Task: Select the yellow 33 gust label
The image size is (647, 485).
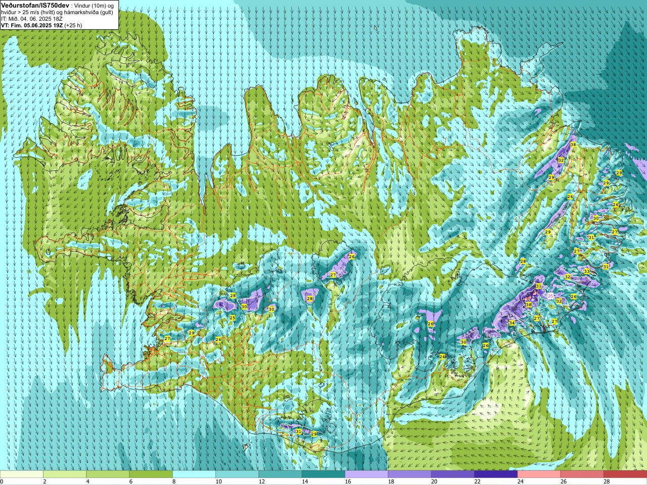Action: tap(586, 271)
